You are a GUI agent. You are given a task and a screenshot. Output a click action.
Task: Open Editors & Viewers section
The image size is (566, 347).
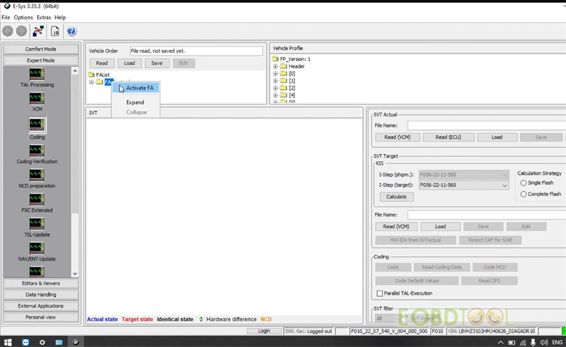(41, 284)
